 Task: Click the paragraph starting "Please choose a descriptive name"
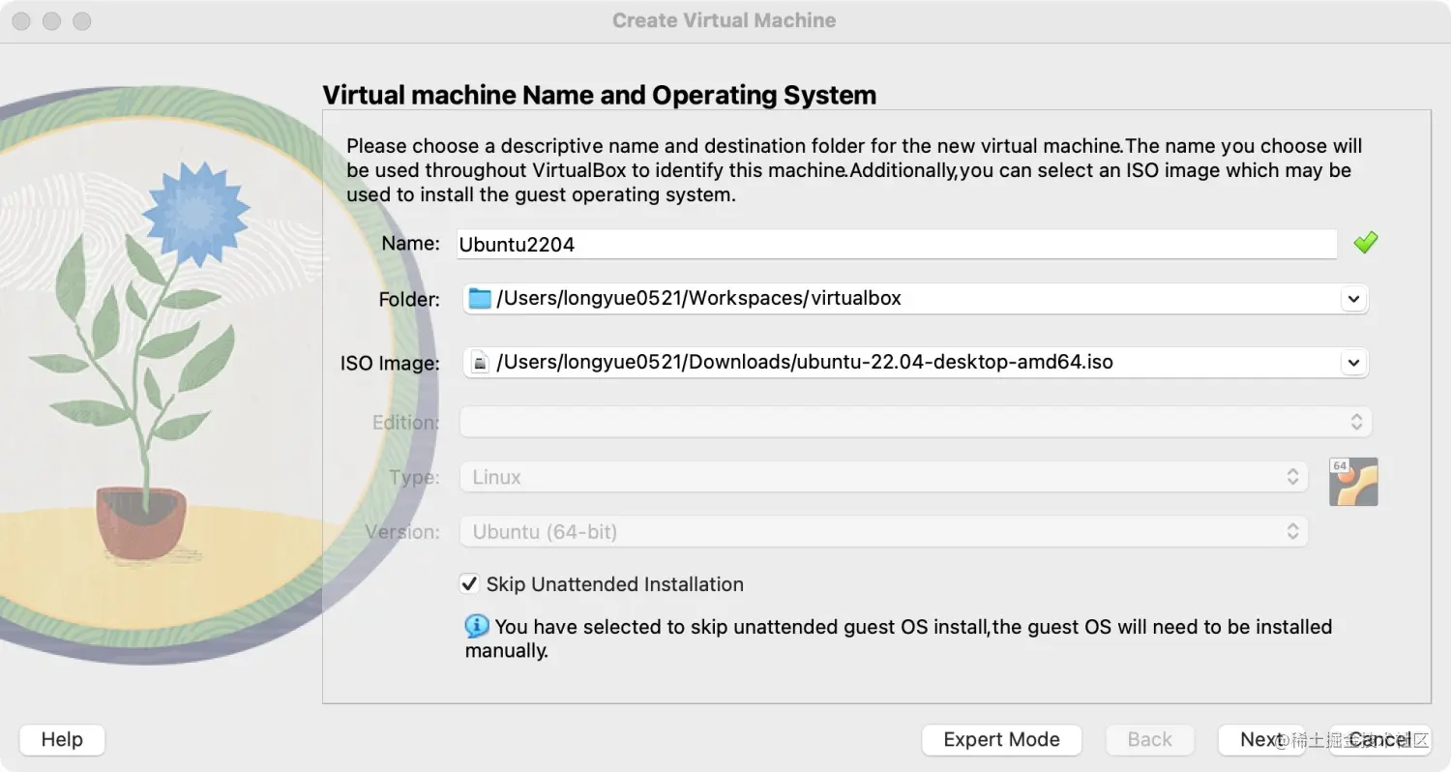(x=854, y=170)
